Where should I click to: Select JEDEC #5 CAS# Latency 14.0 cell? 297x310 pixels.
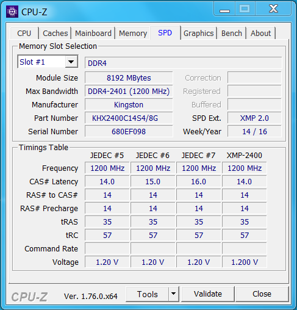pyautogui.click(x=107, y=182)
